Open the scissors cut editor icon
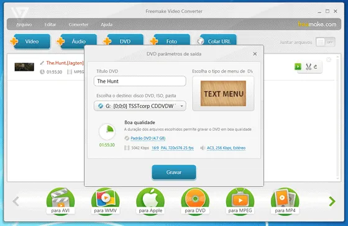 tap(308, 67)
